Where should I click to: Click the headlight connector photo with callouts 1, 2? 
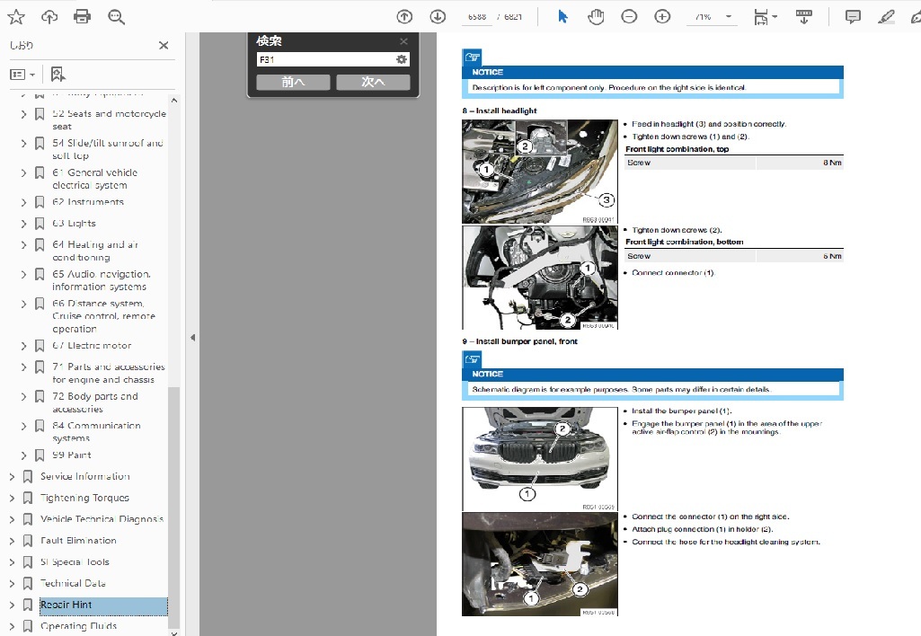(x=540, y=278)
